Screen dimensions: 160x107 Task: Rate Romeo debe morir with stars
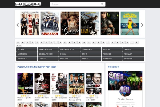coord(42,96)
